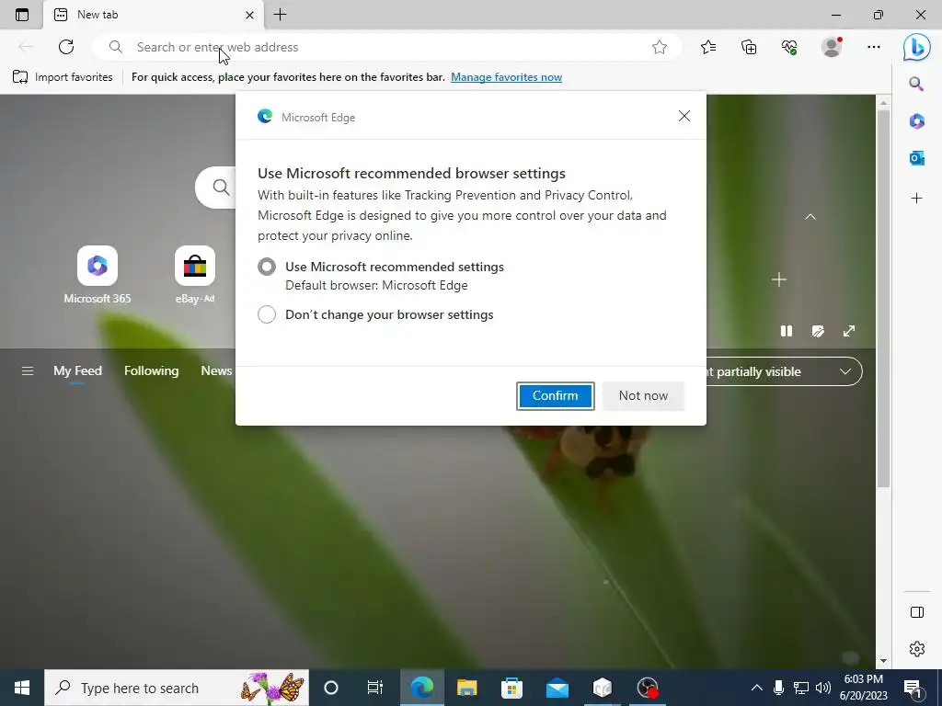Click the taskbar search box

point(177,688)
